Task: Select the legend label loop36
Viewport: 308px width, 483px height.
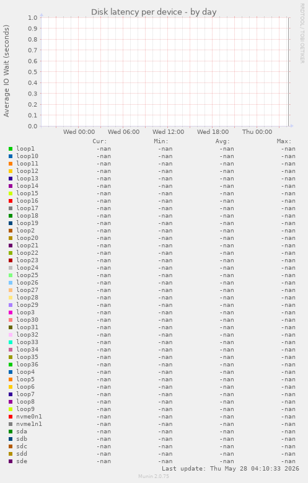Action: (x=27, y=364)
